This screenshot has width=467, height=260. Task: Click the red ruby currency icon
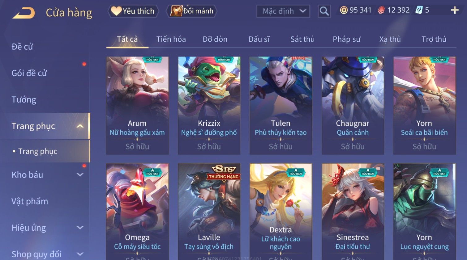coord(381,10)
